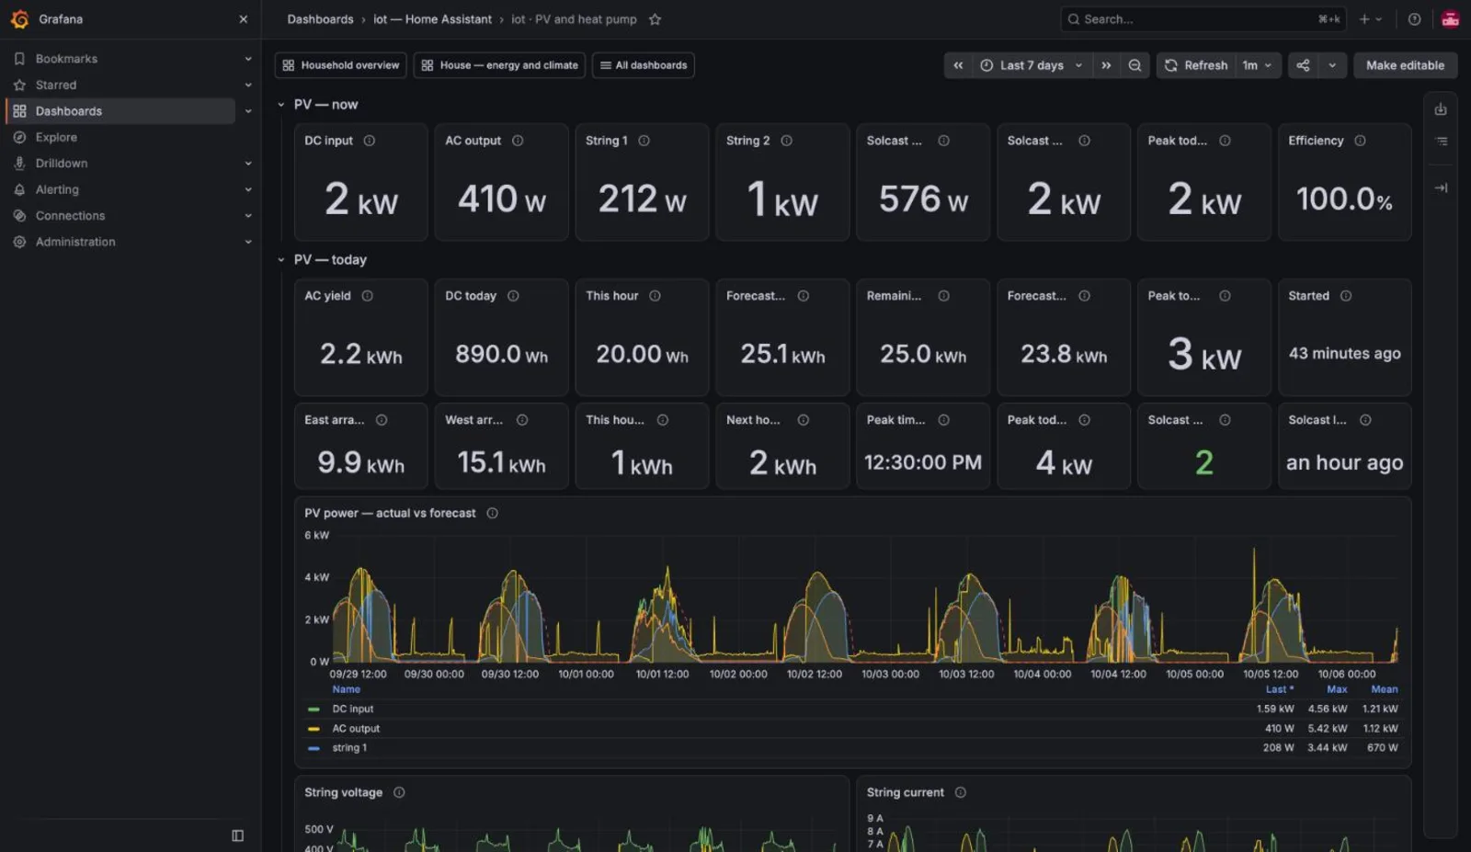Open the Last 7 days time picker

1032,65
